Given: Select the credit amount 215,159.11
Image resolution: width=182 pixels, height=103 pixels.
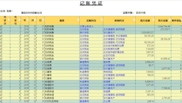Looking at the screenshot, I should click(x=163, y=29).
